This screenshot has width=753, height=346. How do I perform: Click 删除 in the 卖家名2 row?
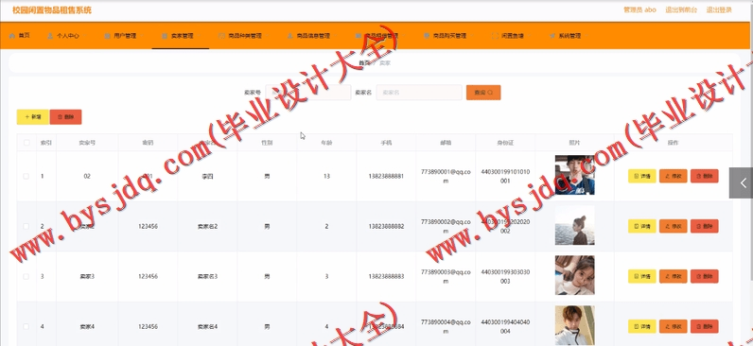[705, 226]
